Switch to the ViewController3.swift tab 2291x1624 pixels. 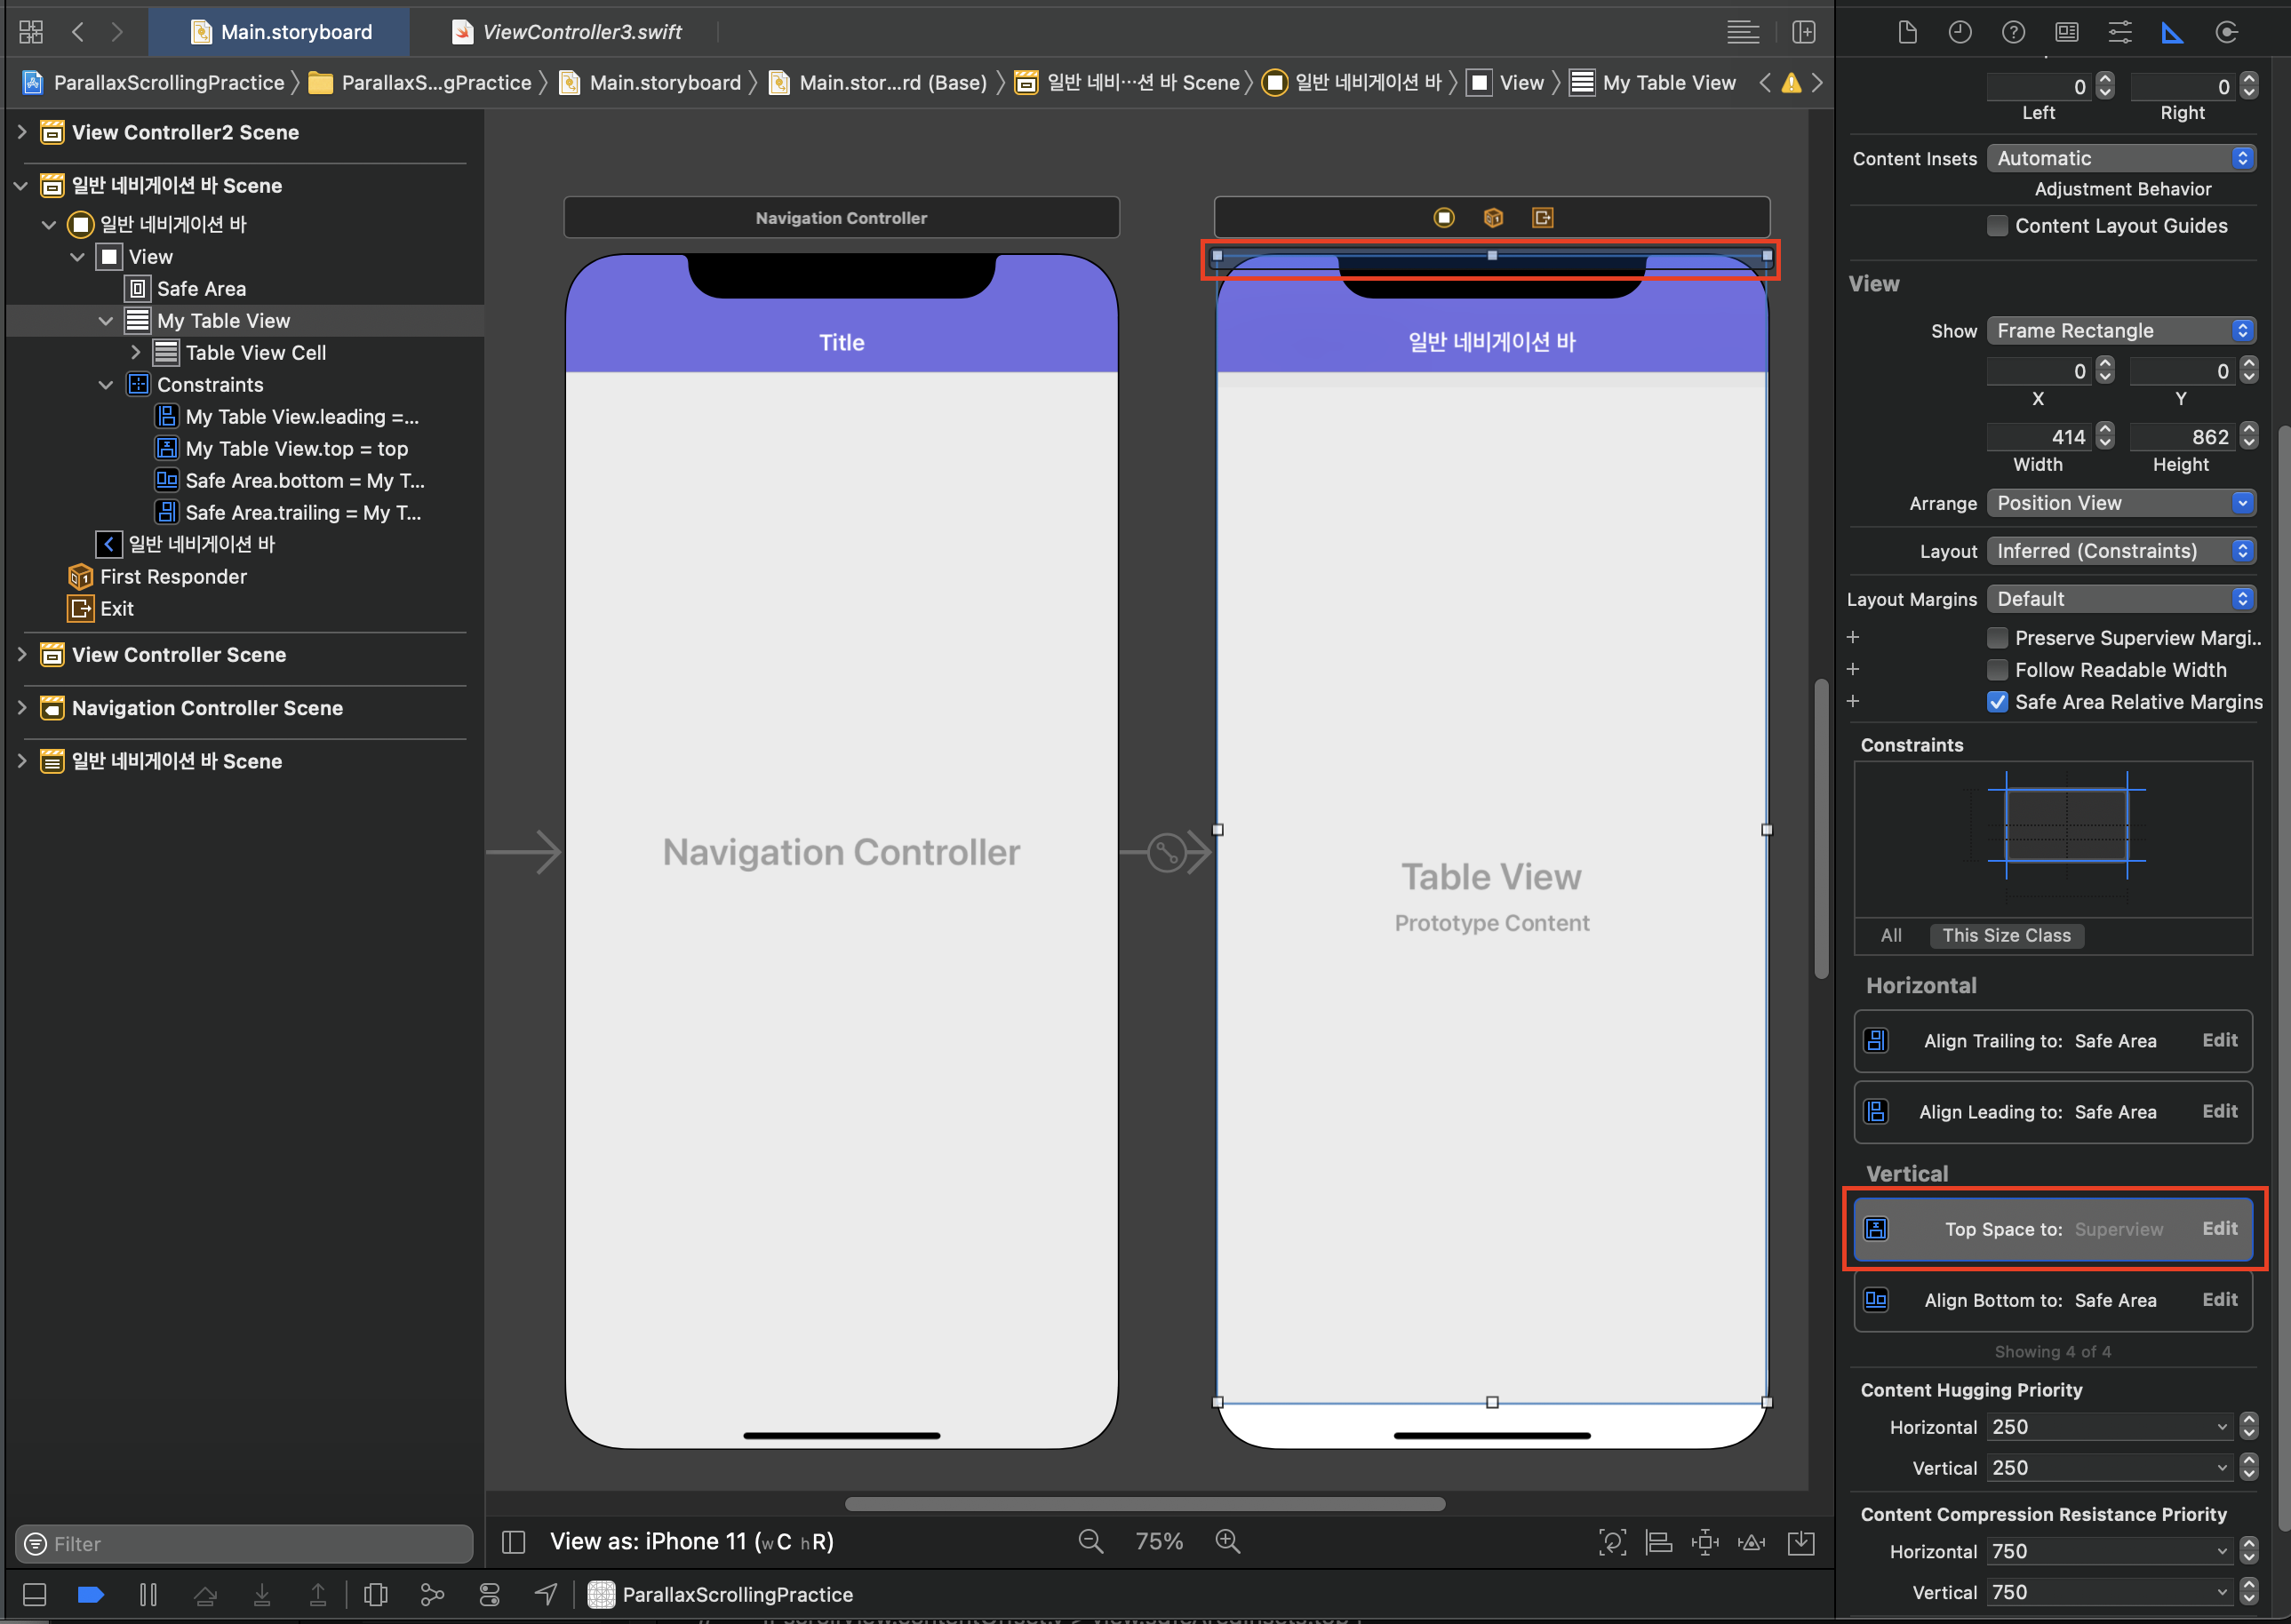point(581,32)
